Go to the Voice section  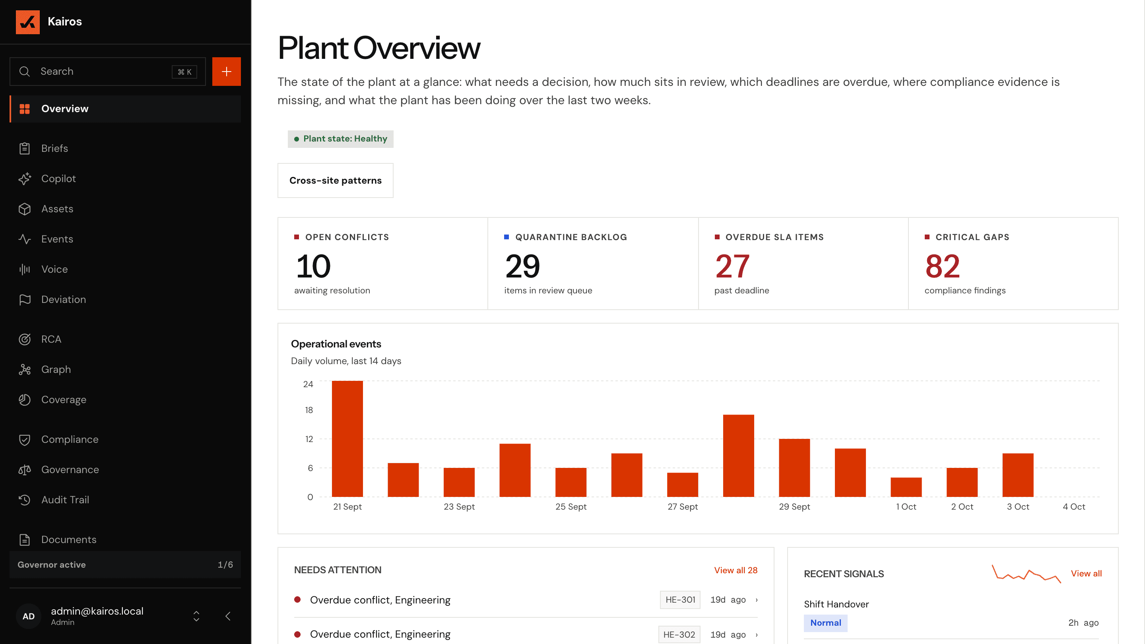click(x=125, y=270)
